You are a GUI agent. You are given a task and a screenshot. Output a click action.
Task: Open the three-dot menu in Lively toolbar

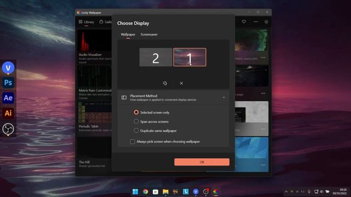(x=256, y=22)
